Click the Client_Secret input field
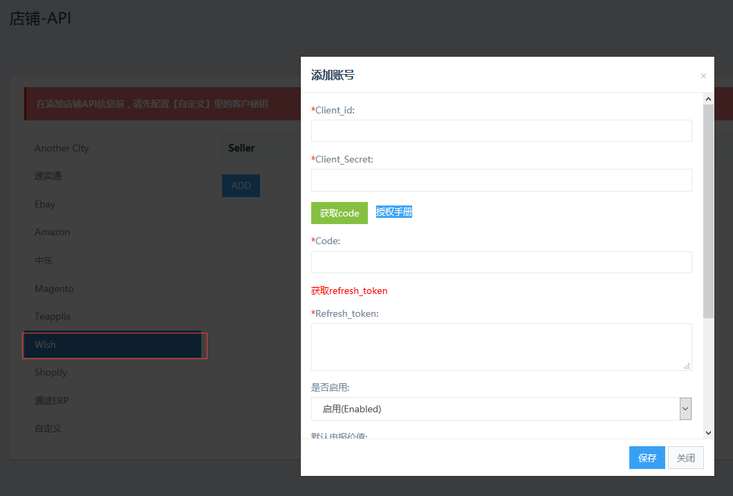Image resolution: width=733 pixels, height=496 pixels. tap(501, 180)
